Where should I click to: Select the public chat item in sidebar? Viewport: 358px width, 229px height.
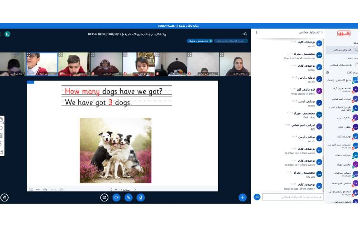tap(341, 50)
